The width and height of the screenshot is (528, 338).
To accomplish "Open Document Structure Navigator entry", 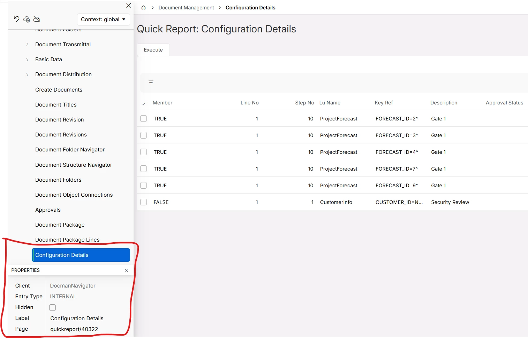I will pyautogui.click(x=74, y=165).
